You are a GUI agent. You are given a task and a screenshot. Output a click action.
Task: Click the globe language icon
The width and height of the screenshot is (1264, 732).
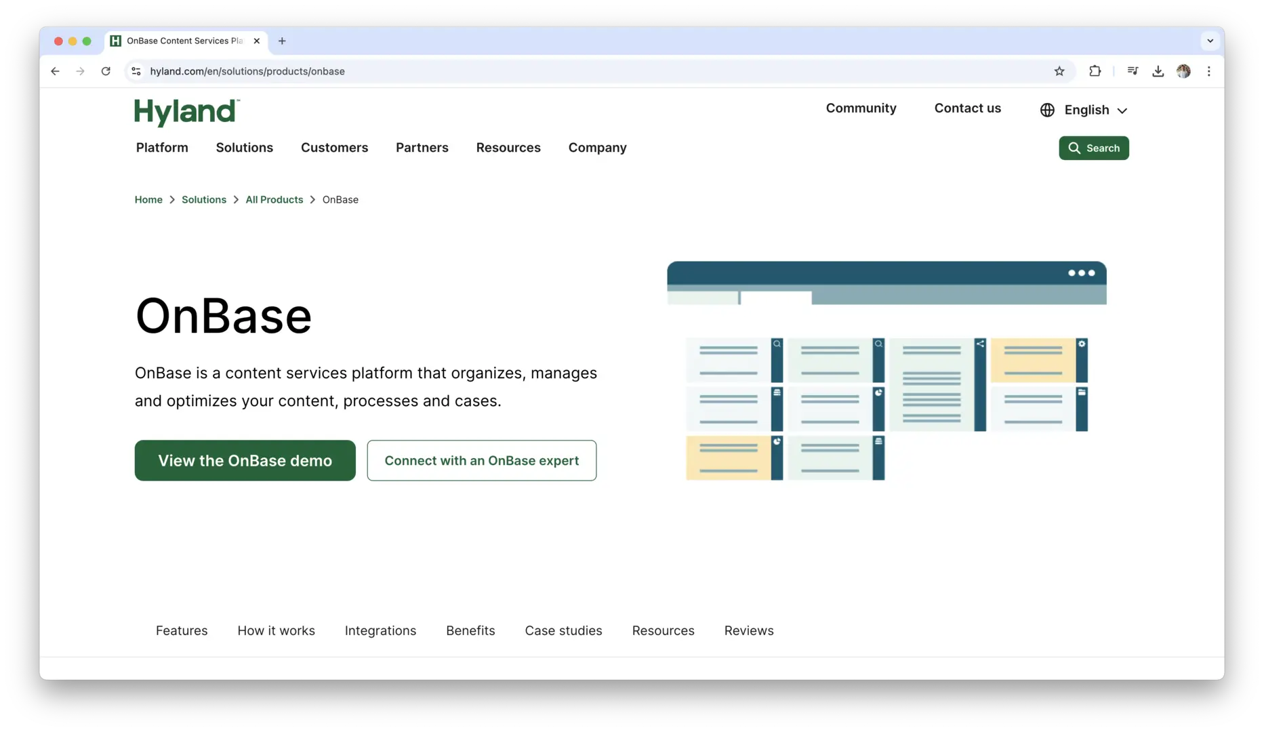pos(1047,110)
